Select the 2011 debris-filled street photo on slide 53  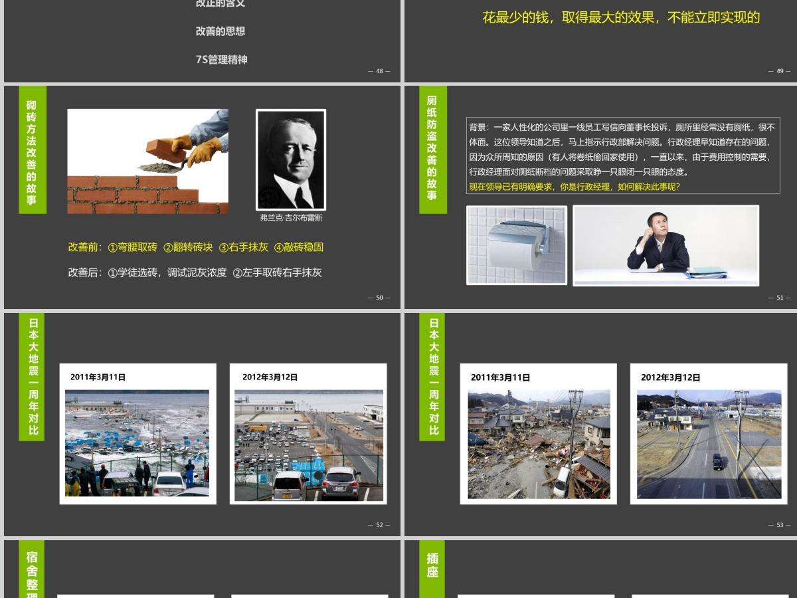(x=539, y=444)
